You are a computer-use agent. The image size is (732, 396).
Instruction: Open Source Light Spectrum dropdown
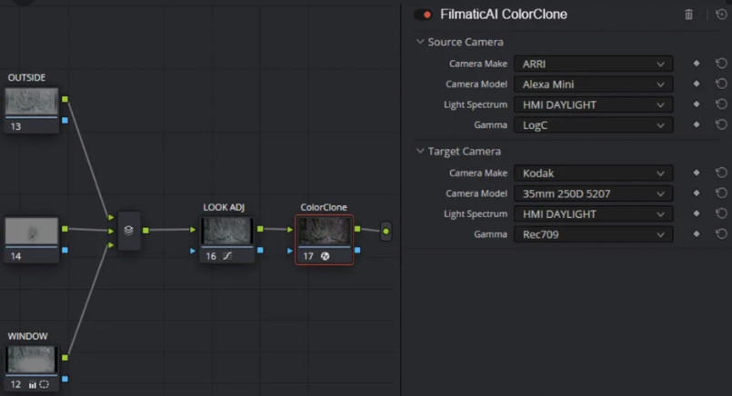[594, 105]
